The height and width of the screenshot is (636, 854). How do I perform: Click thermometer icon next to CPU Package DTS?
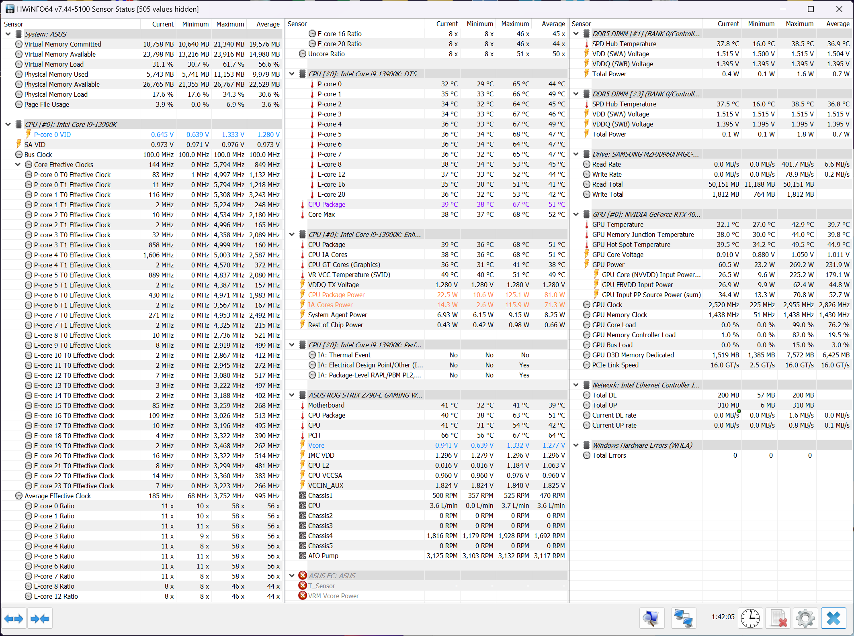click(303, 204)
